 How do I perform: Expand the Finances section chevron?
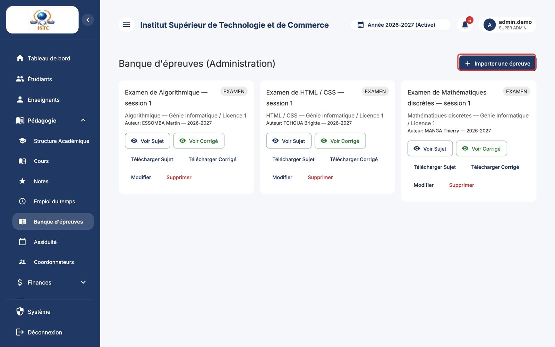[x=83, y=282]
